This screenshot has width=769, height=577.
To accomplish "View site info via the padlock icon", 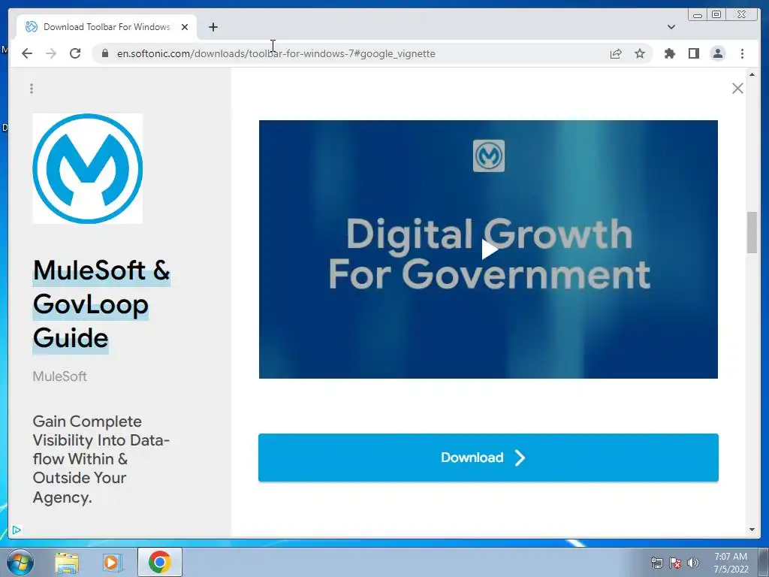I will [x=104, y=53].
